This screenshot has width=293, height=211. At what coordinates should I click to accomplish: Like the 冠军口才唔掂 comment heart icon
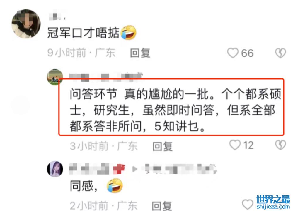233,53
